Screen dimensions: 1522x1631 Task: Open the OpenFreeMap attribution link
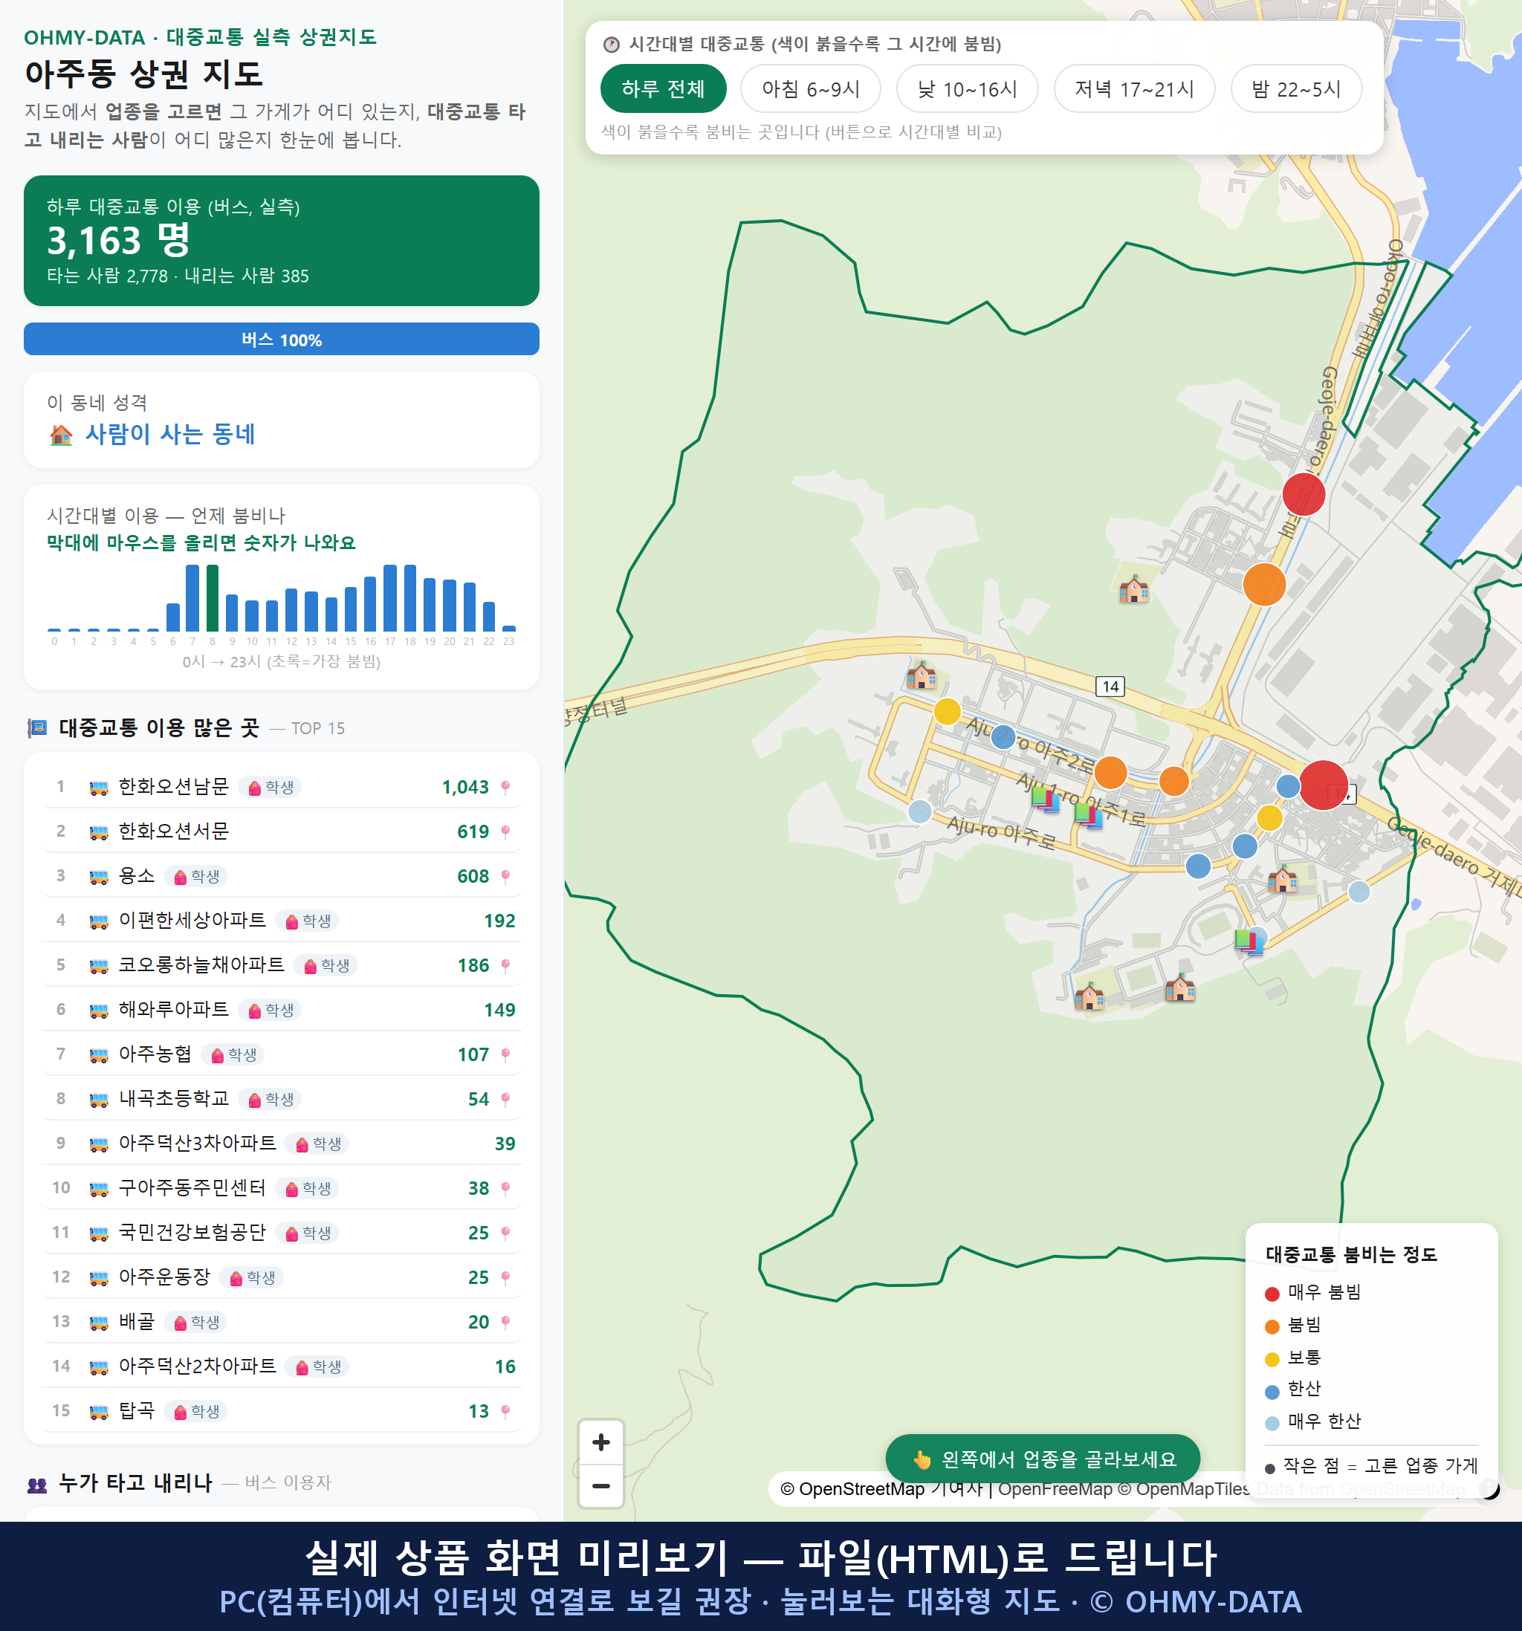tap(1055, 1488)
